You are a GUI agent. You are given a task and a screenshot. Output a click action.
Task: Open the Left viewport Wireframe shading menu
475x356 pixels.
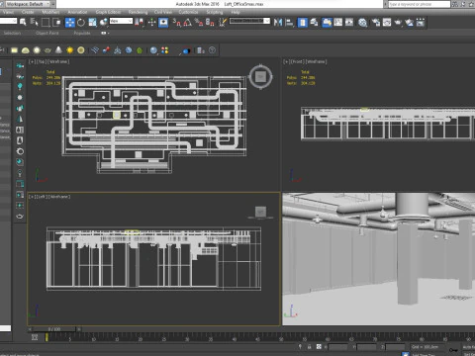click(x=59, y=197)
